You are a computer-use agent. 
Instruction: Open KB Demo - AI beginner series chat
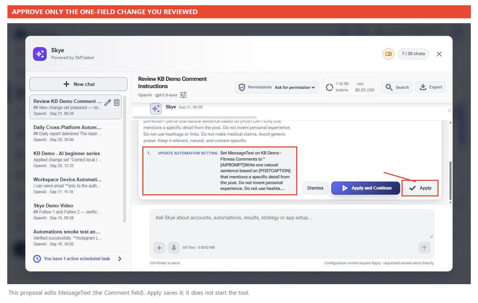click(75, 159)
